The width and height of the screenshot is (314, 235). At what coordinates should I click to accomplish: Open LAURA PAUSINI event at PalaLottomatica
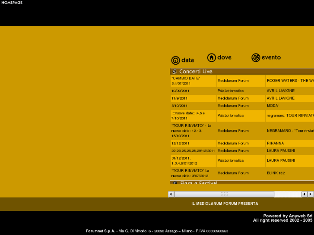(281, 160)
